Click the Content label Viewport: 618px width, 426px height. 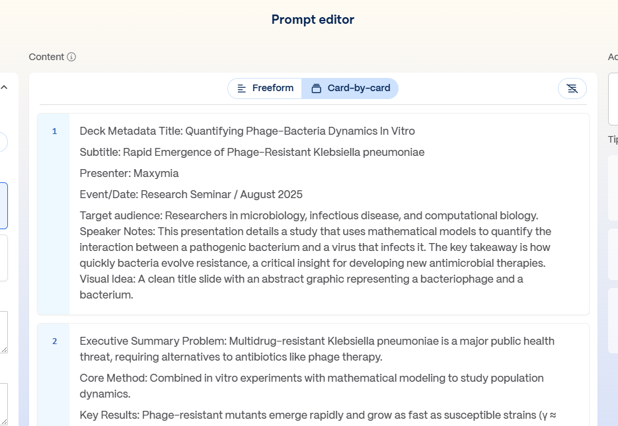(46, 57)
